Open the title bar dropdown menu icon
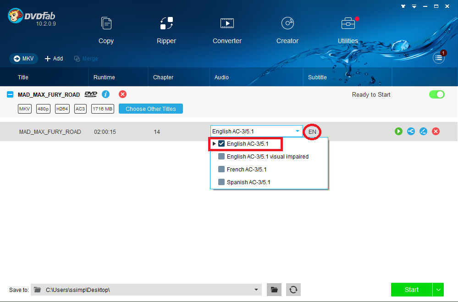Image resolution: width=458 pixels, height=302 pixels. (x=414, y=6)
